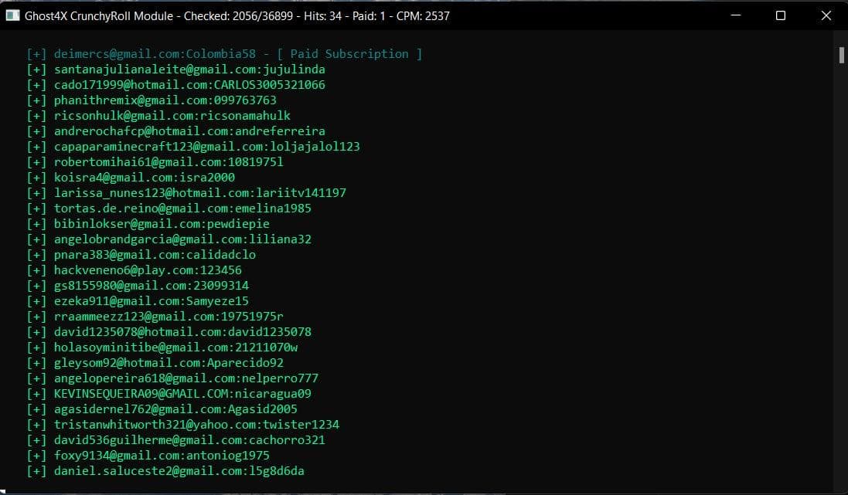This screenshot has height=495, width=848.
Task: Select the line with uppercase GMAIL.COM domain
Action: pos(182,394)
